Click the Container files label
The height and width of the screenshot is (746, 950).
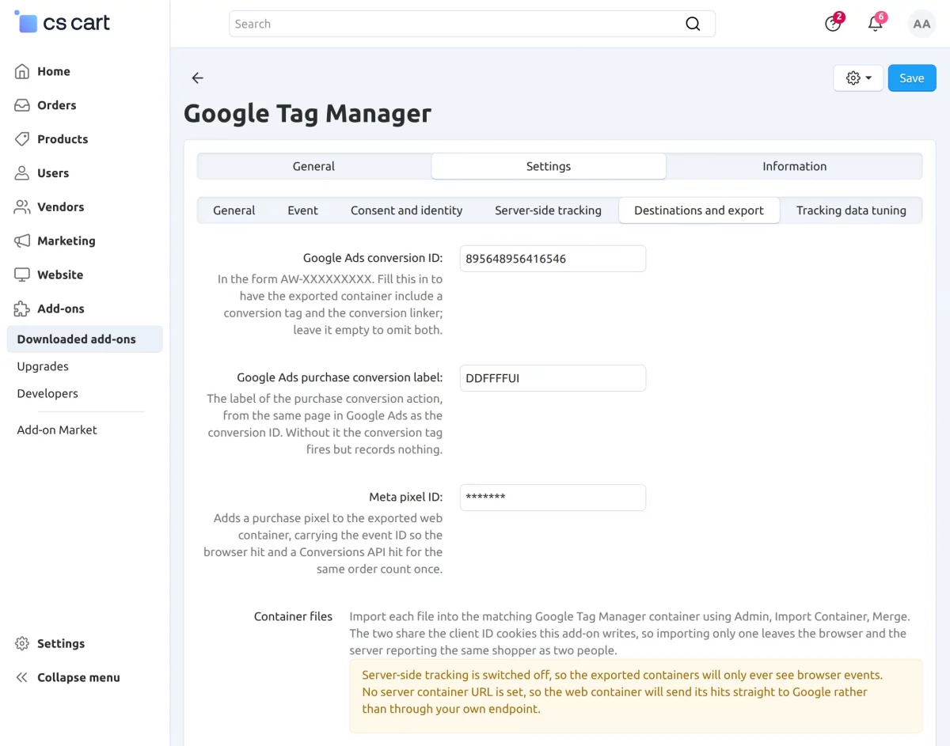(293, 616)
